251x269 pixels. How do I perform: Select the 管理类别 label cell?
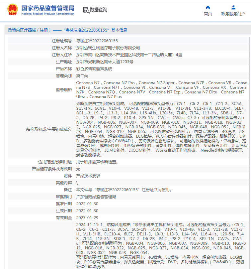click(41, 76)
